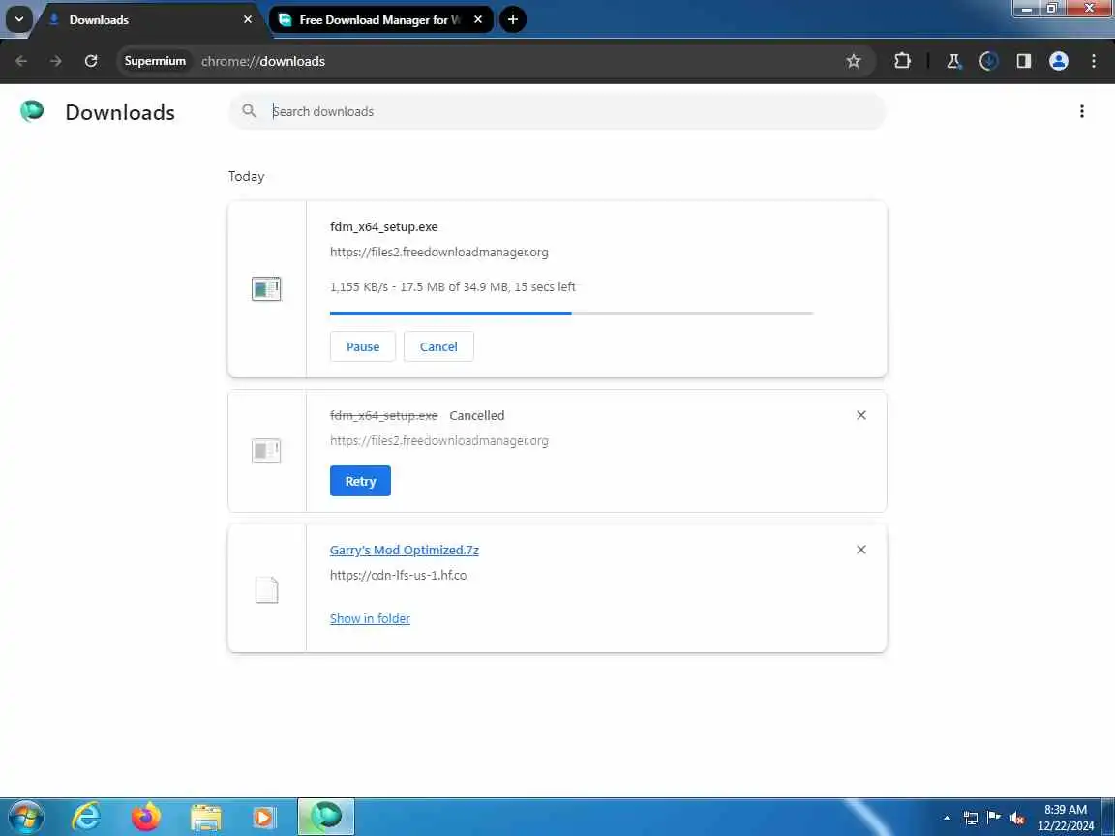Go back to previous page
Screen dimensions: 1115x836
[21, 61]
